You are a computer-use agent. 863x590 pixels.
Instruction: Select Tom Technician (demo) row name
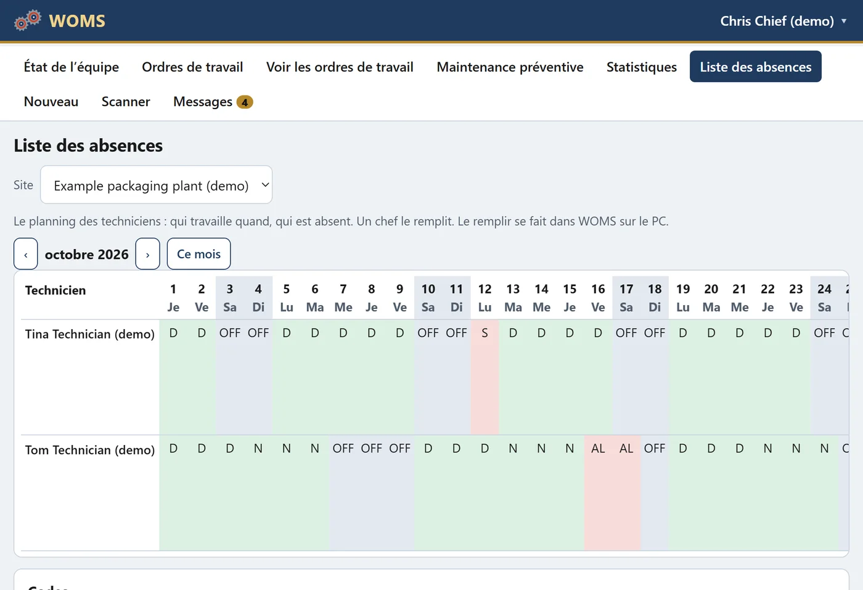[90, 450]
